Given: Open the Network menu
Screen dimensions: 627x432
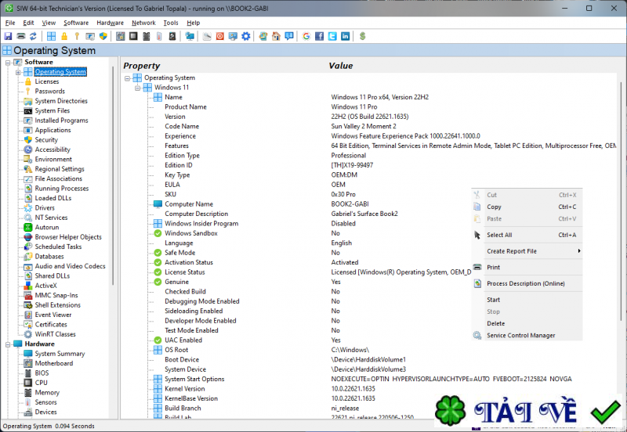Looking at the screenshot, I should pos(143,23).
